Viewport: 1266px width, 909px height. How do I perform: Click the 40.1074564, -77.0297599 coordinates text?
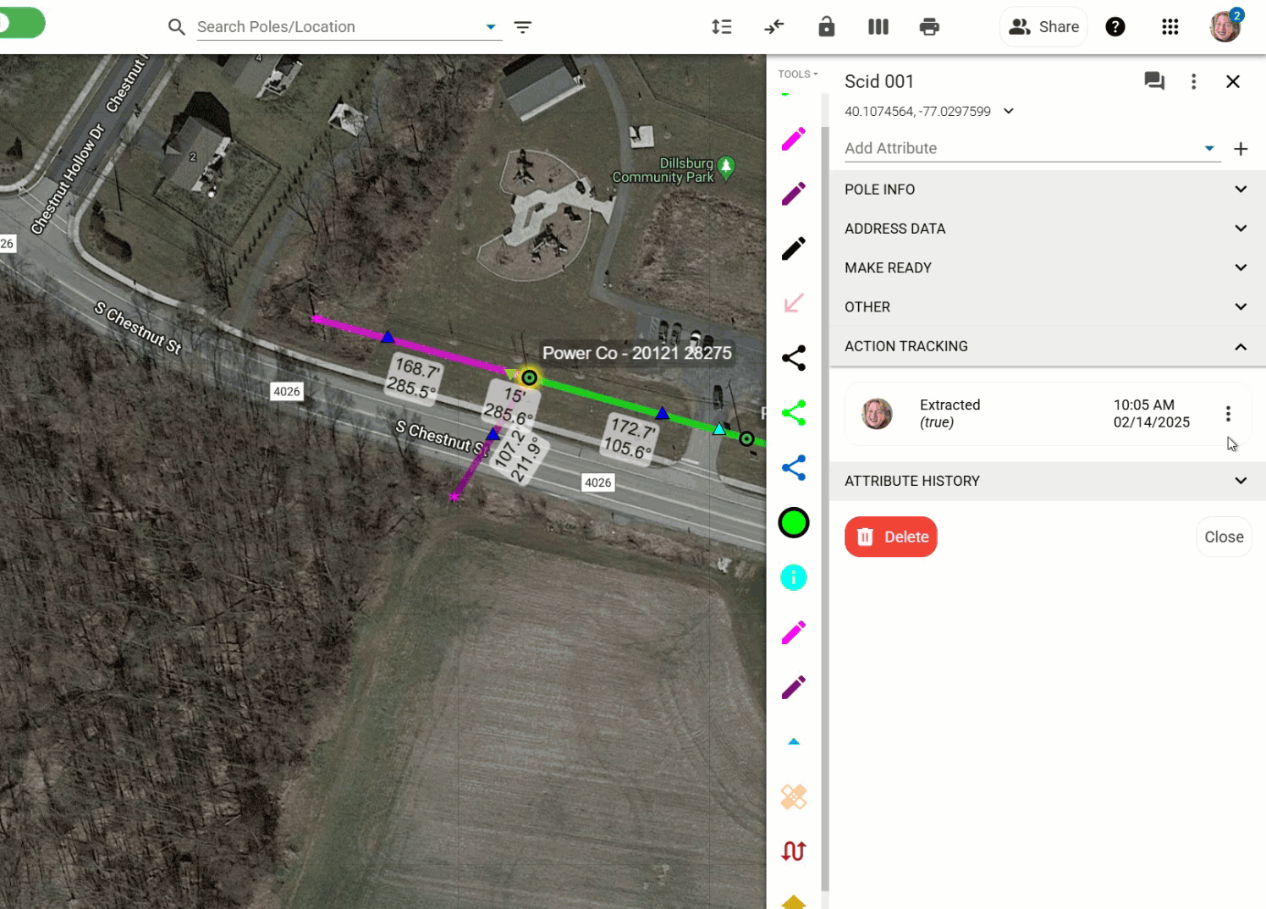[x=917, y=112]
